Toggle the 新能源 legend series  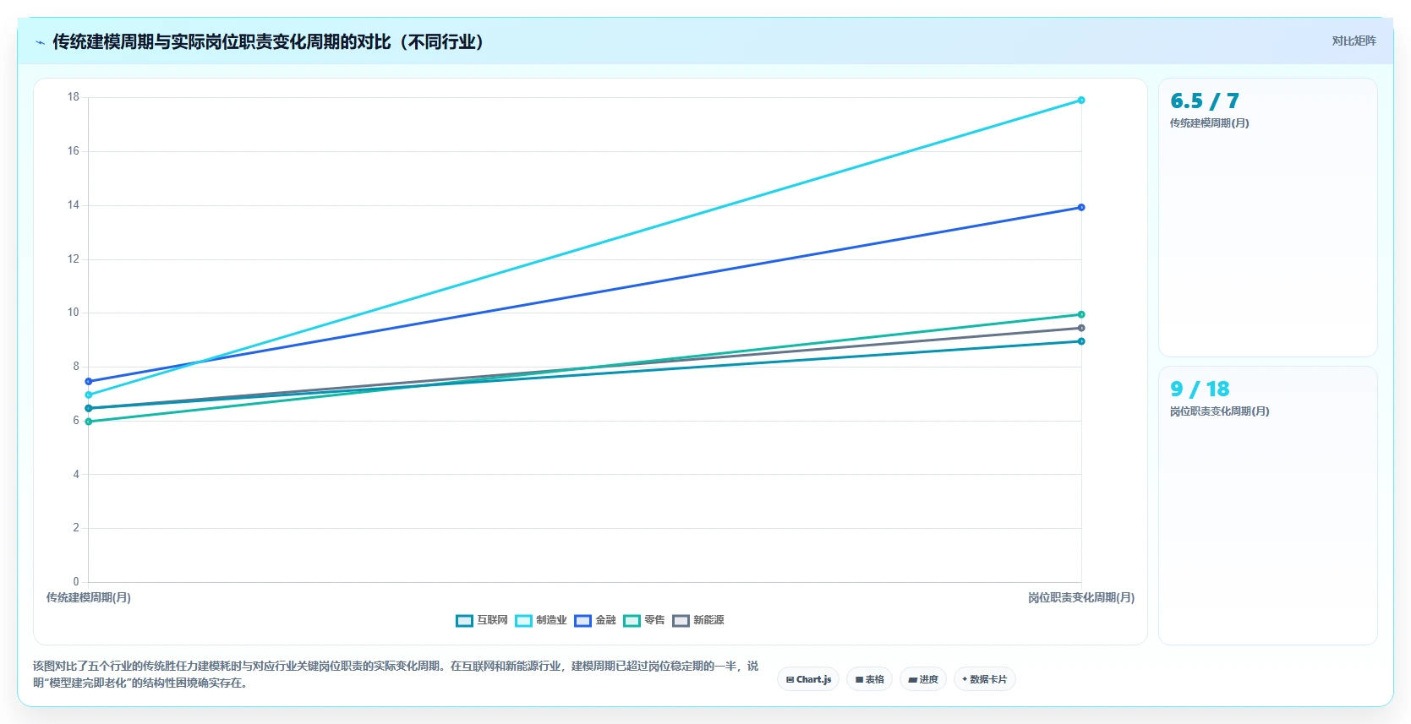pyautogui.click(x=698, y=620)
